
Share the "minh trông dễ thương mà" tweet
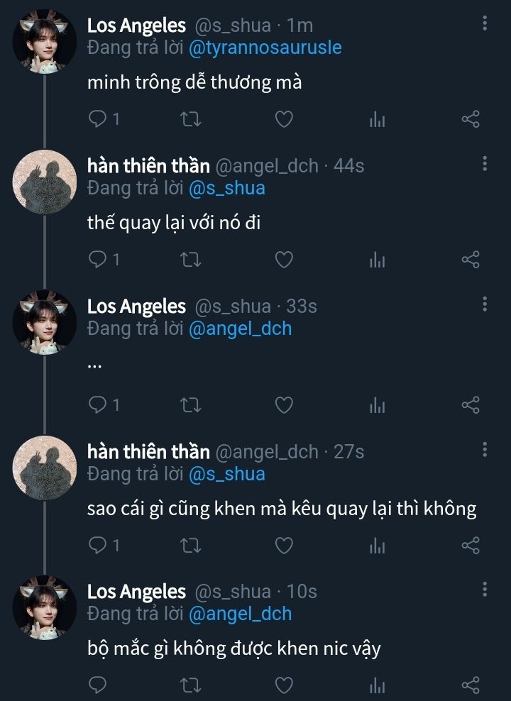(x=471, y=119)
